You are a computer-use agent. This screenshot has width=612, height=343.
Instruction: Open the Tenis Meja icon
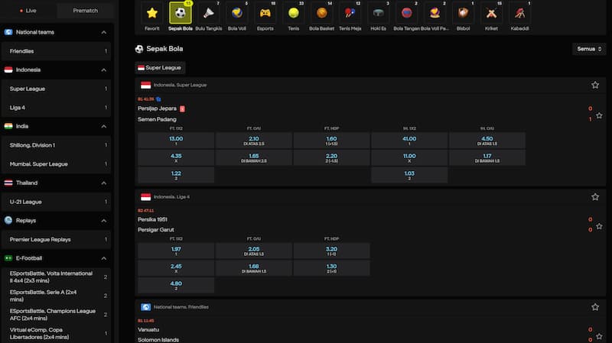[350, 14]
